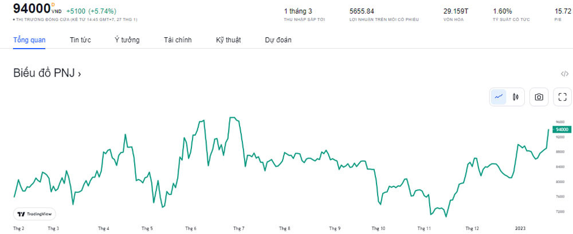573x234 pixels.
Task: Click the upcoming earnings date '1 tháng 3'
Action: click(x=298, y=11)
